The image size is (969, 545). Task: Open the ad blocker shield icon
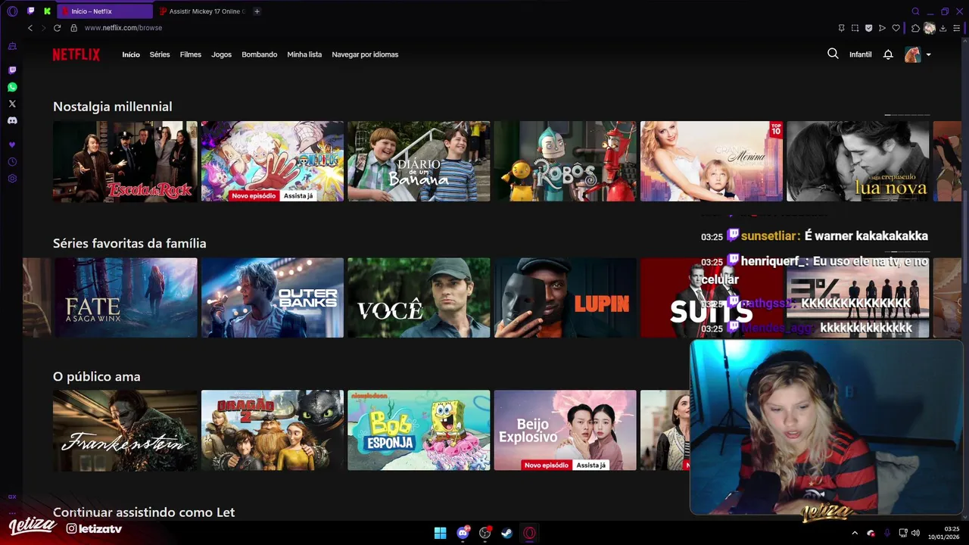[x=868, y=28]
